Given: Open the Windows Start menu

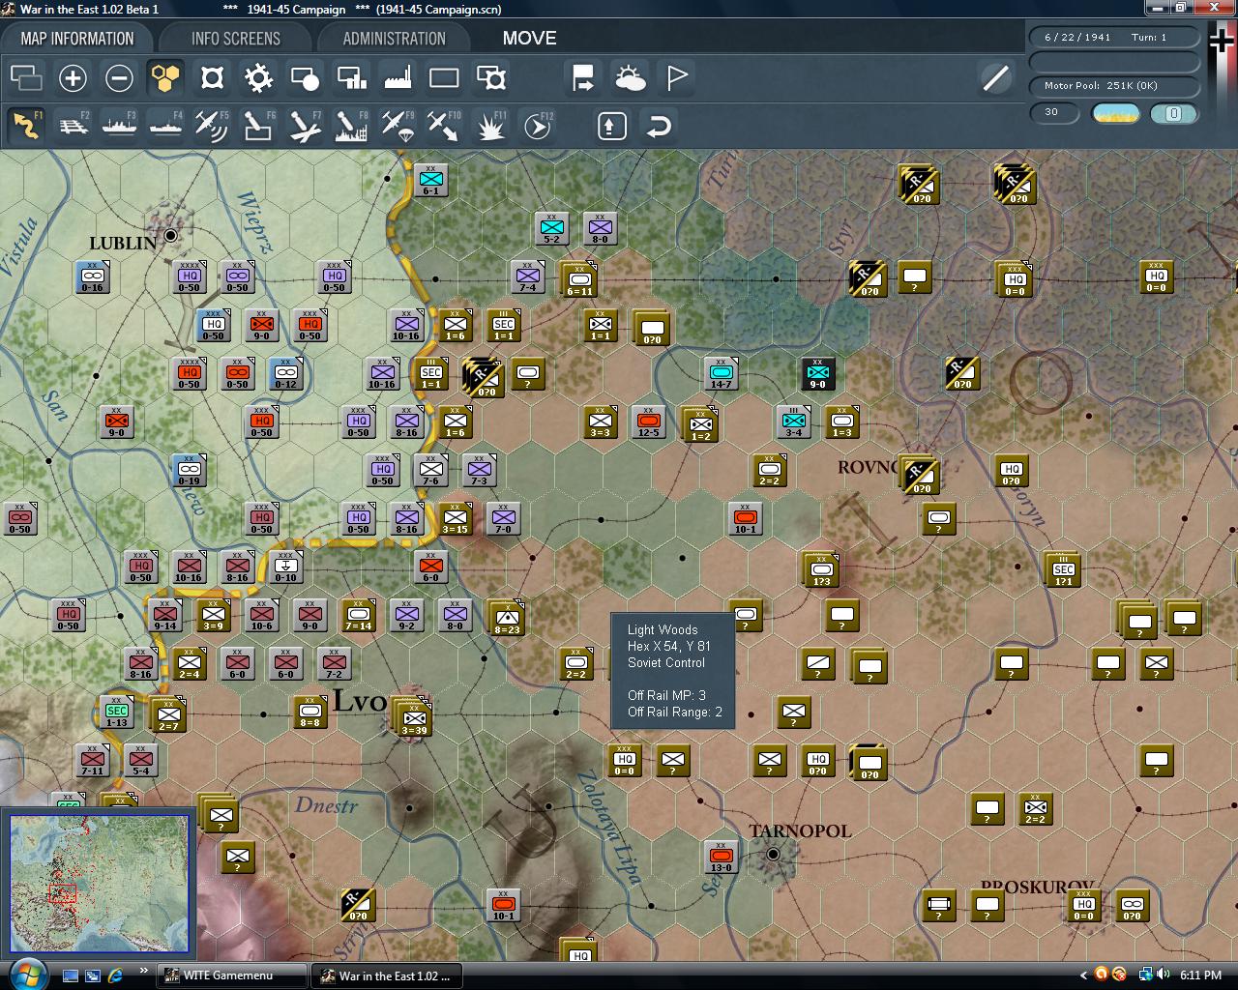Looking at the screenshot, I should tap(26, 975).
